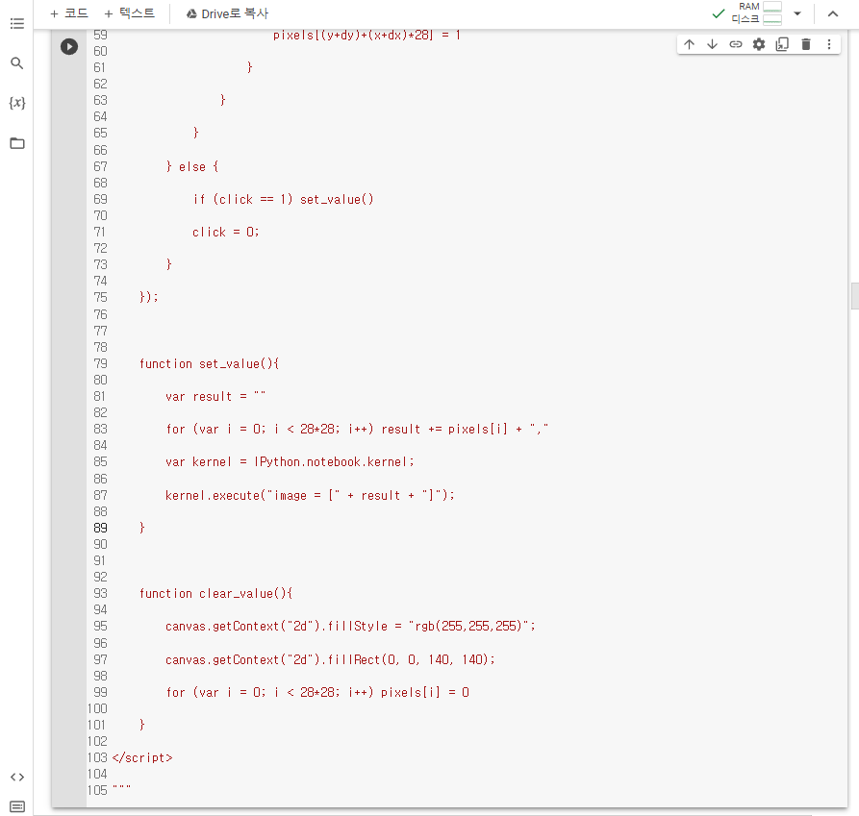This screenshot has width=859, height=816.
Task: Open the Files folder panel
Action: 17,143
